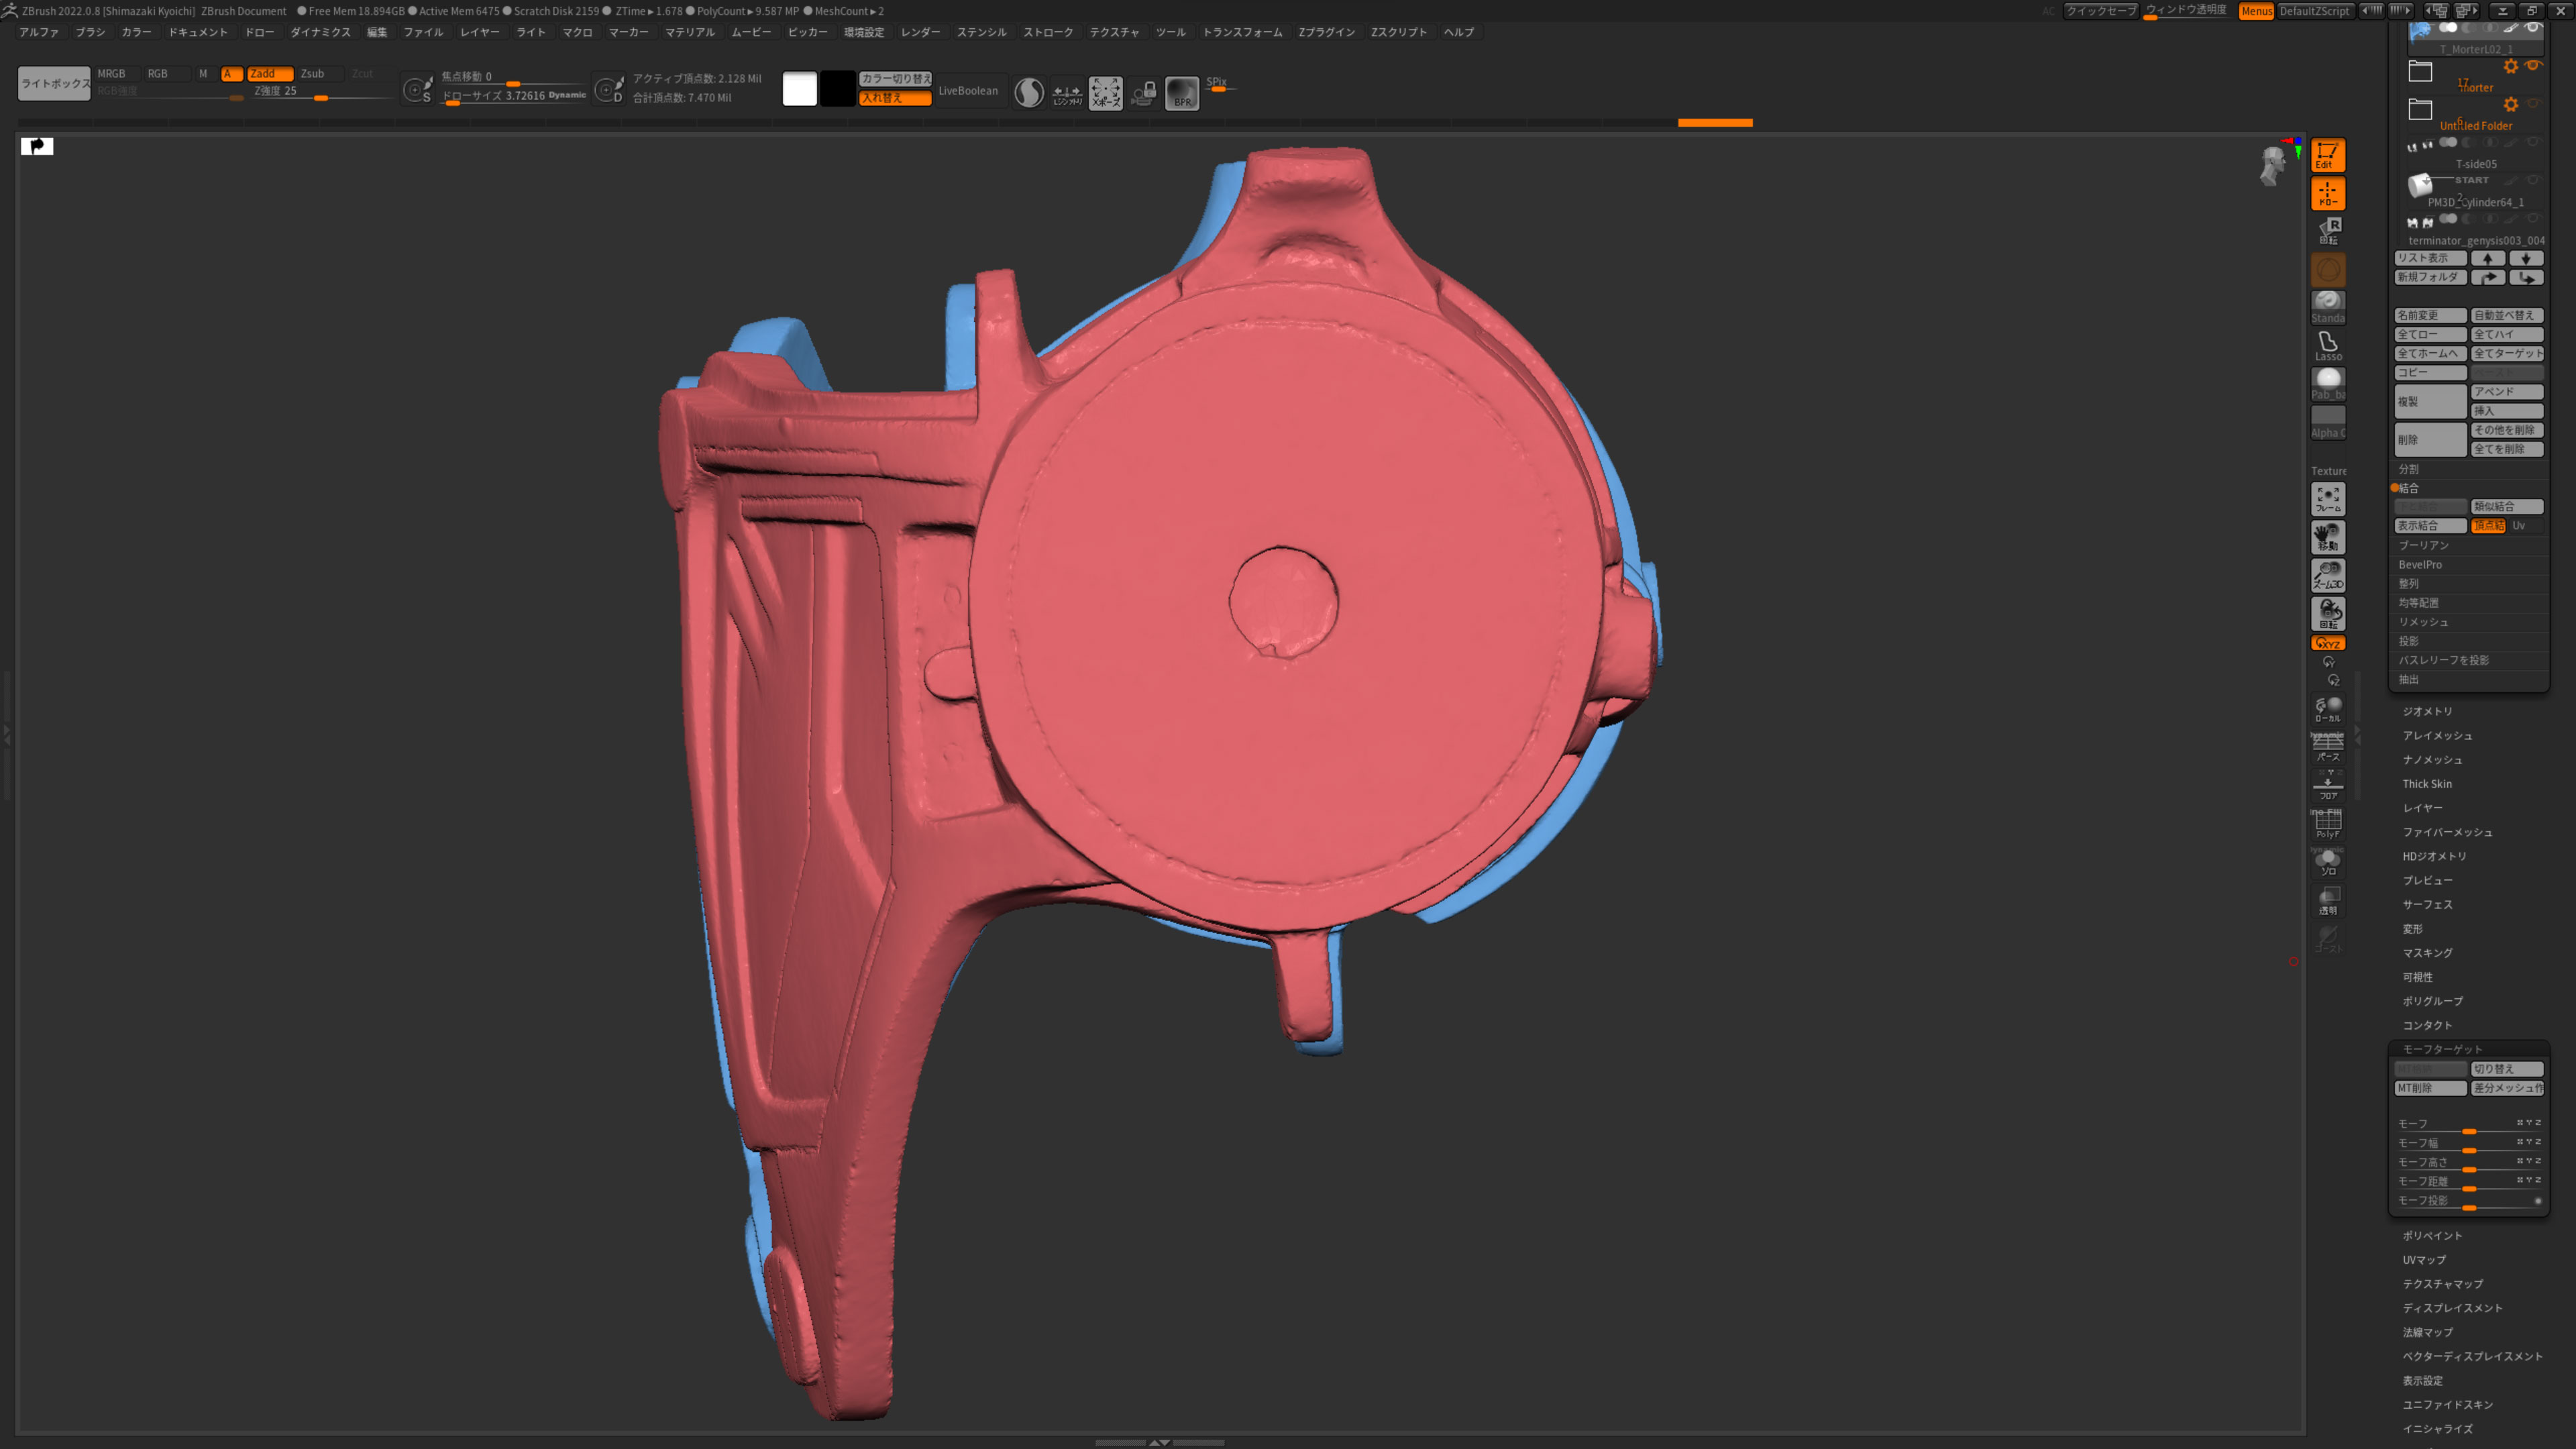The width and height of the screenshot is (2576, 1449).
Task: Click the camera lock icon
Action: coord(1143,93)
